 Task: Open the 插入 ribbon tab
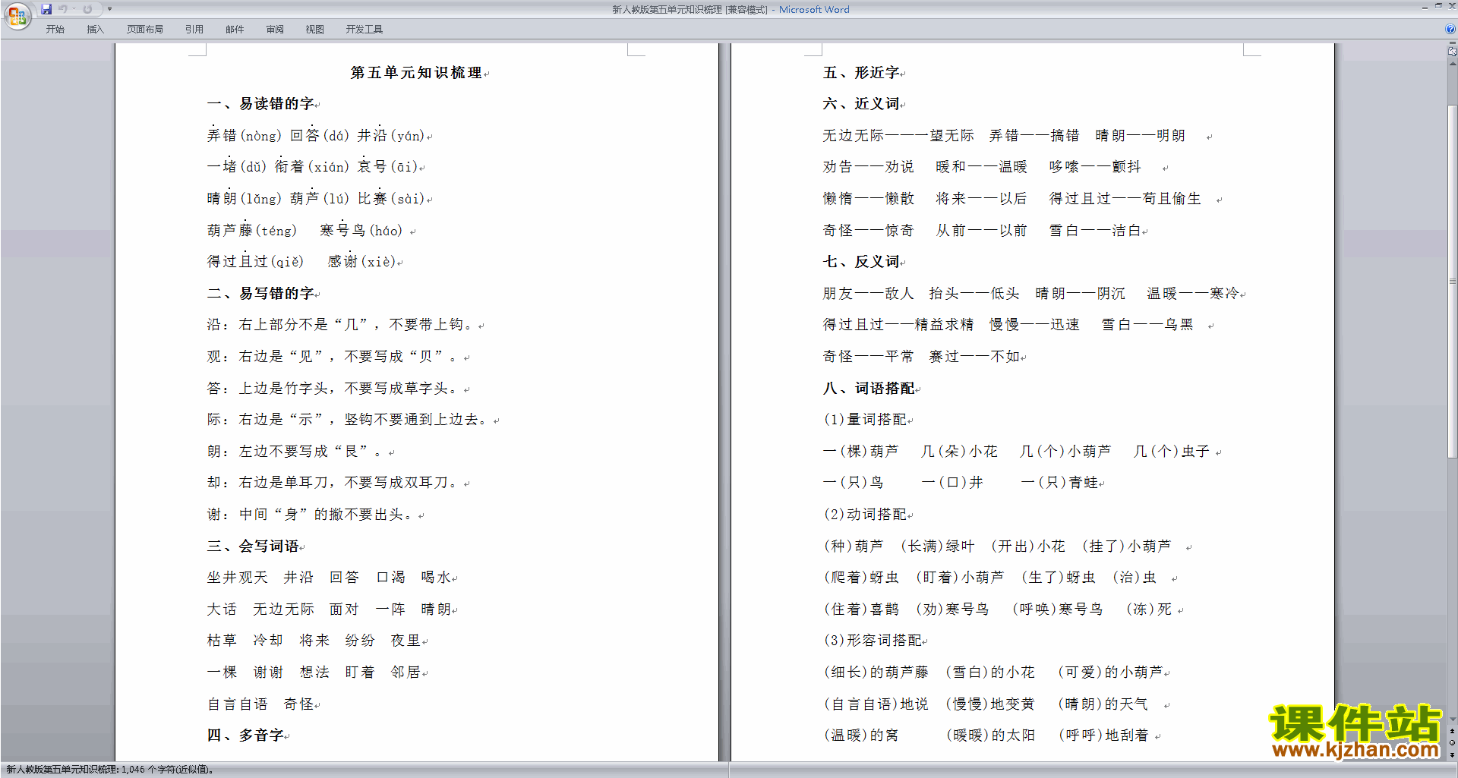coord(95,30)
